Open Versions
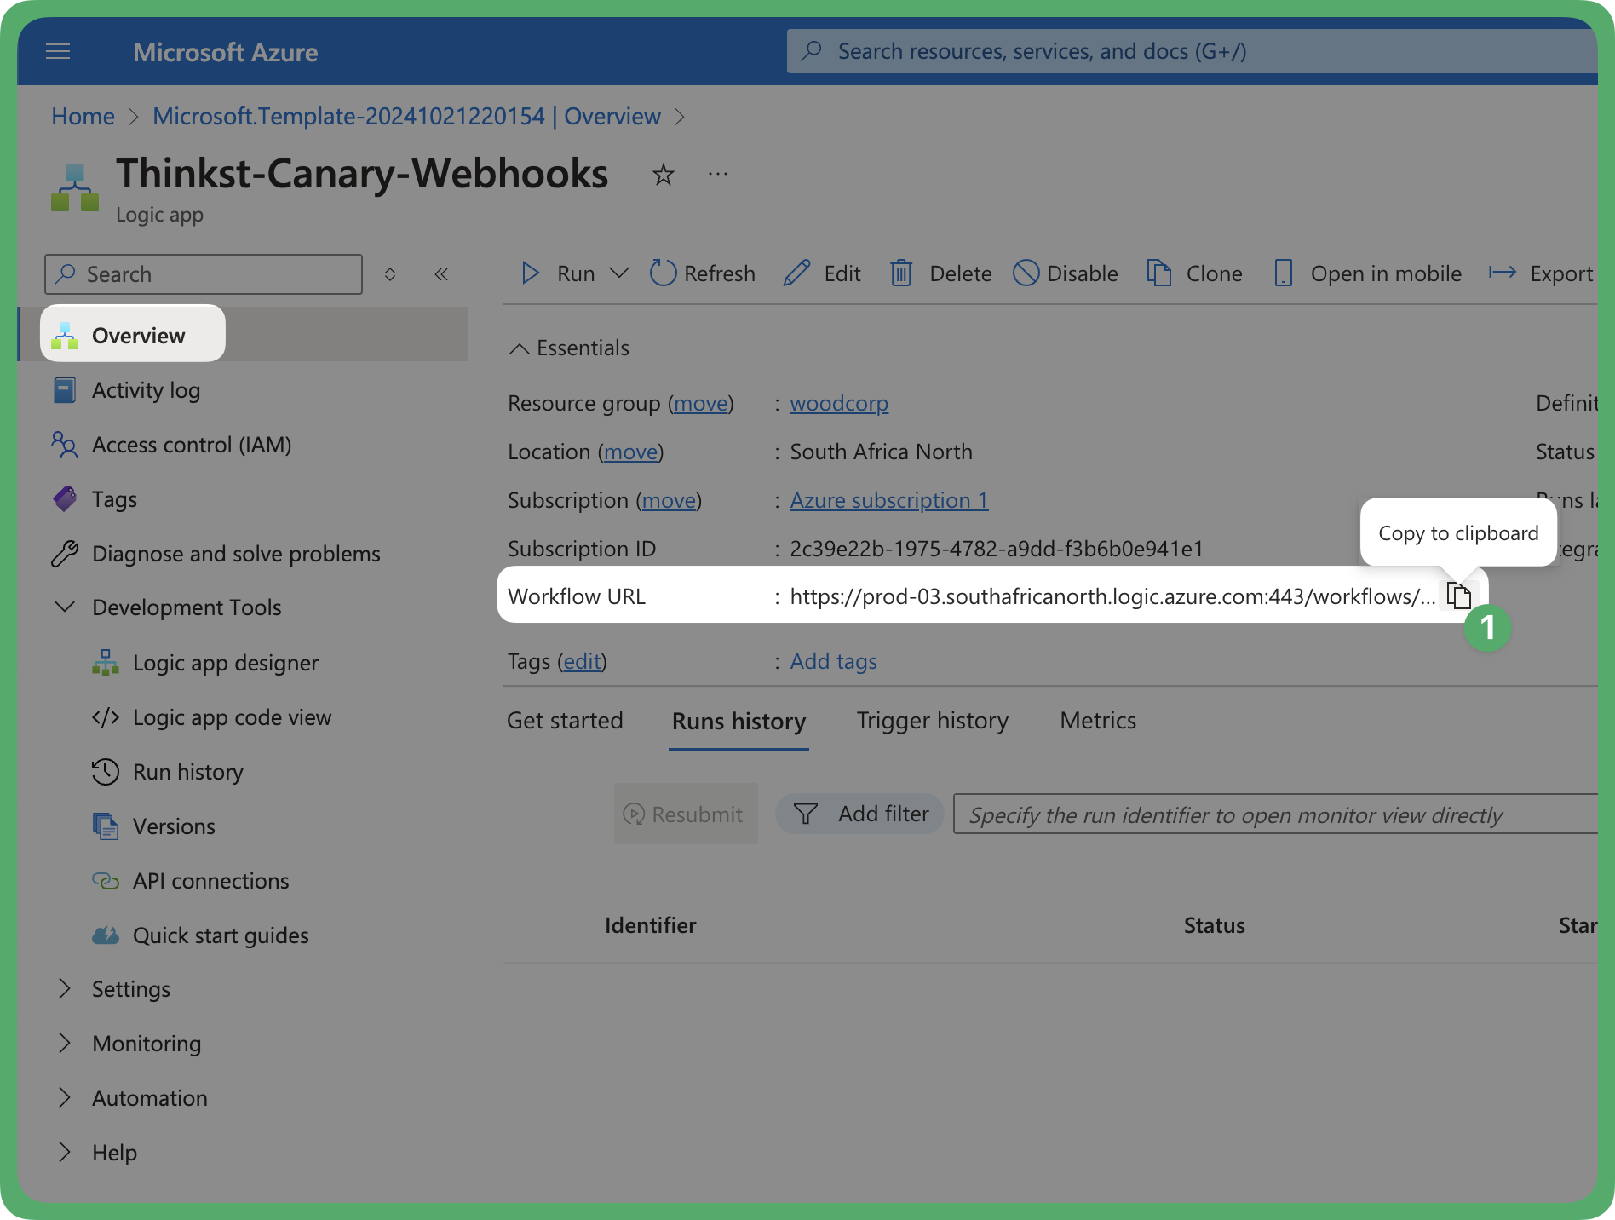The width and height of the screenshot is (1615, 1220). coord(174,826)
